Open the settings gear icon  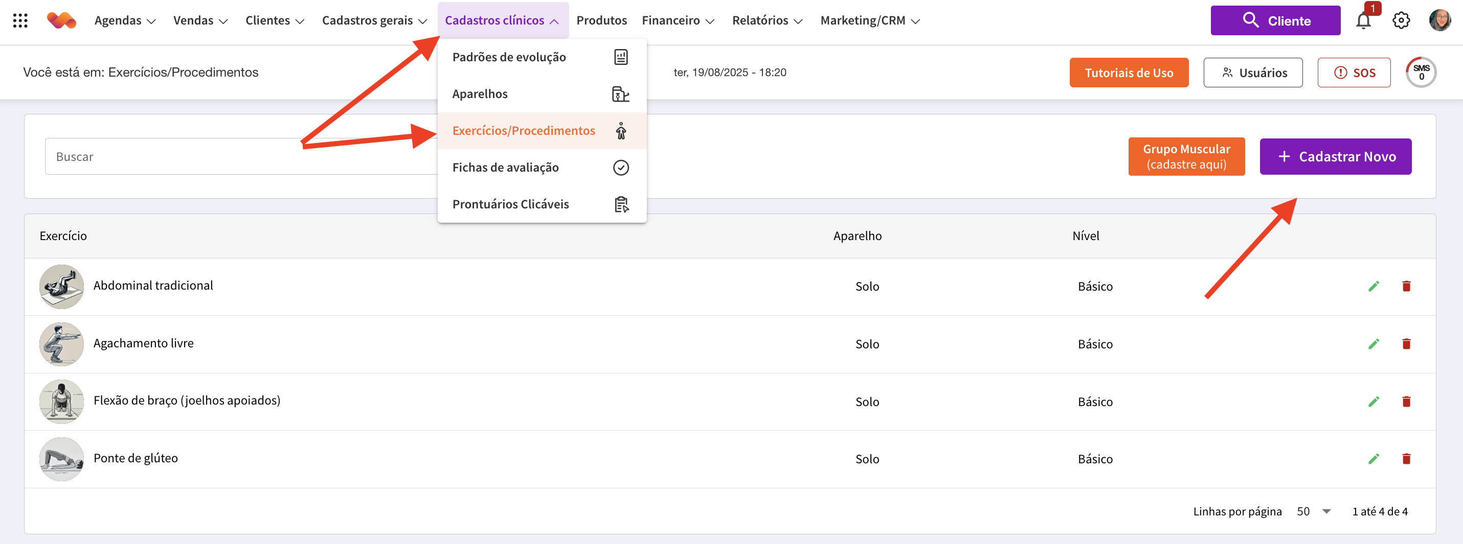[1401, 21]
